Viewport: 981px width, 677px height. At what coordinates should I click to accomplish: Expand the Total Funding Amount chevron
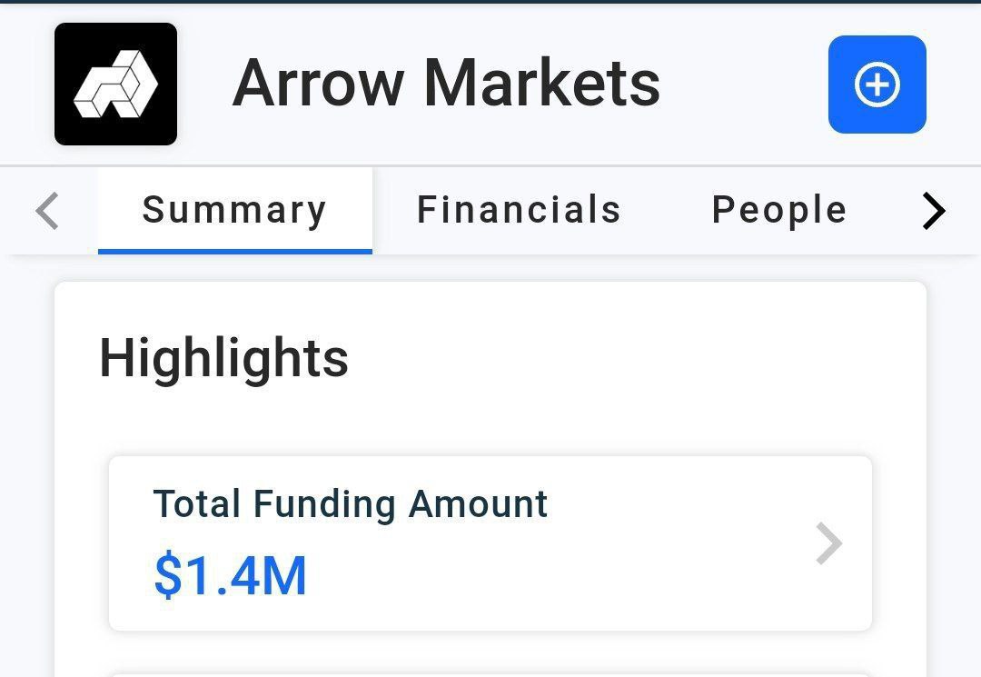[828, 543]
